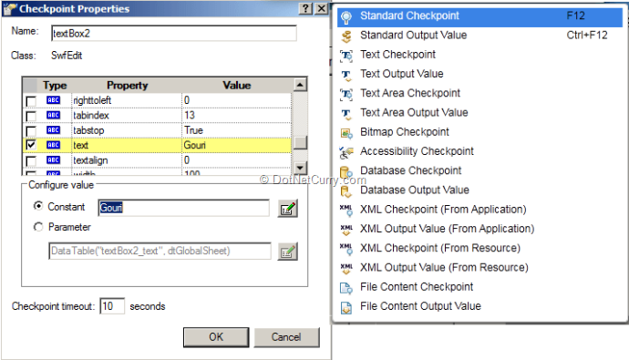Choose Text Checkpoint menu entry
Viewport: 629px width, 360px height.
click(x=479, y=55)
